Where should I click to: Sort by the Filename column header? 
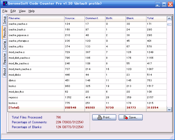[x=36, y=18]
